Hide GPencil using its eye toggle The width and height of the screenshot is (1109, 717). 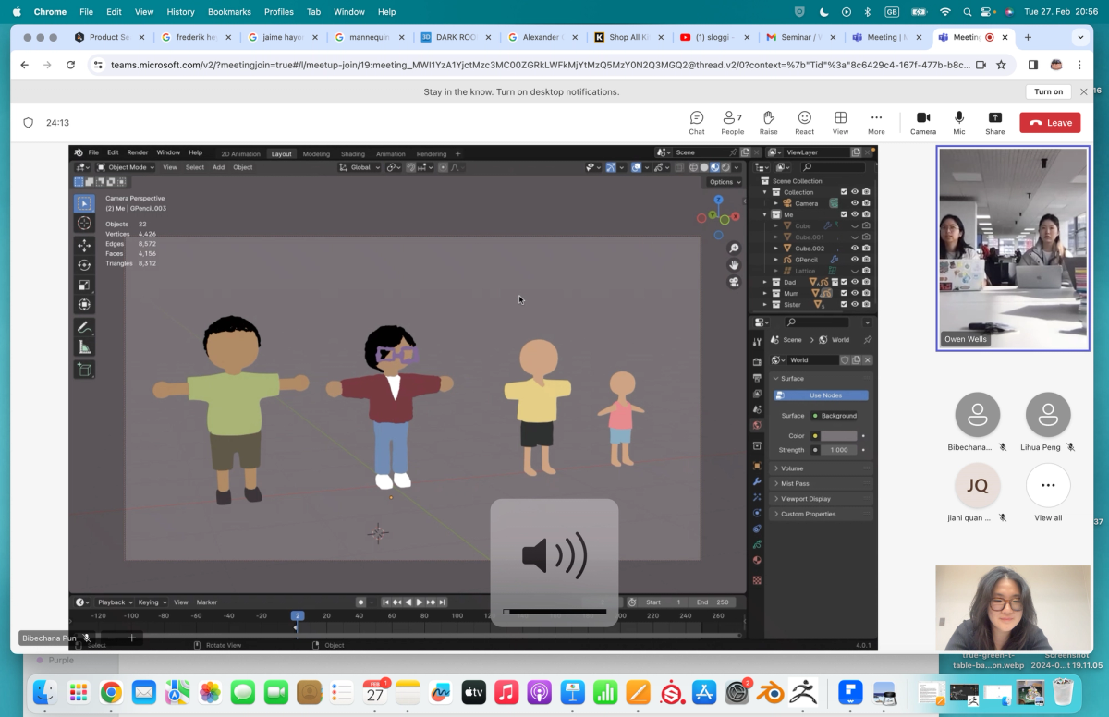855,260
